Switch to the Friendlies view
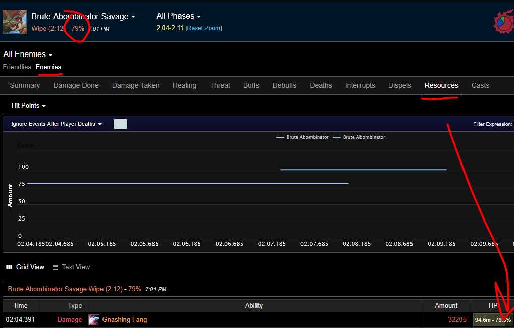 pos(17,67)
